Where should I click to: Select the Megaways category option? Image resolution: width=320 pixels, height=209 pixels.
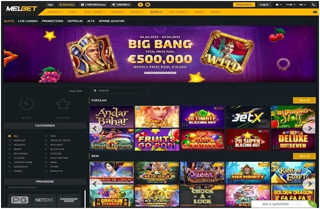pos(18,167)
